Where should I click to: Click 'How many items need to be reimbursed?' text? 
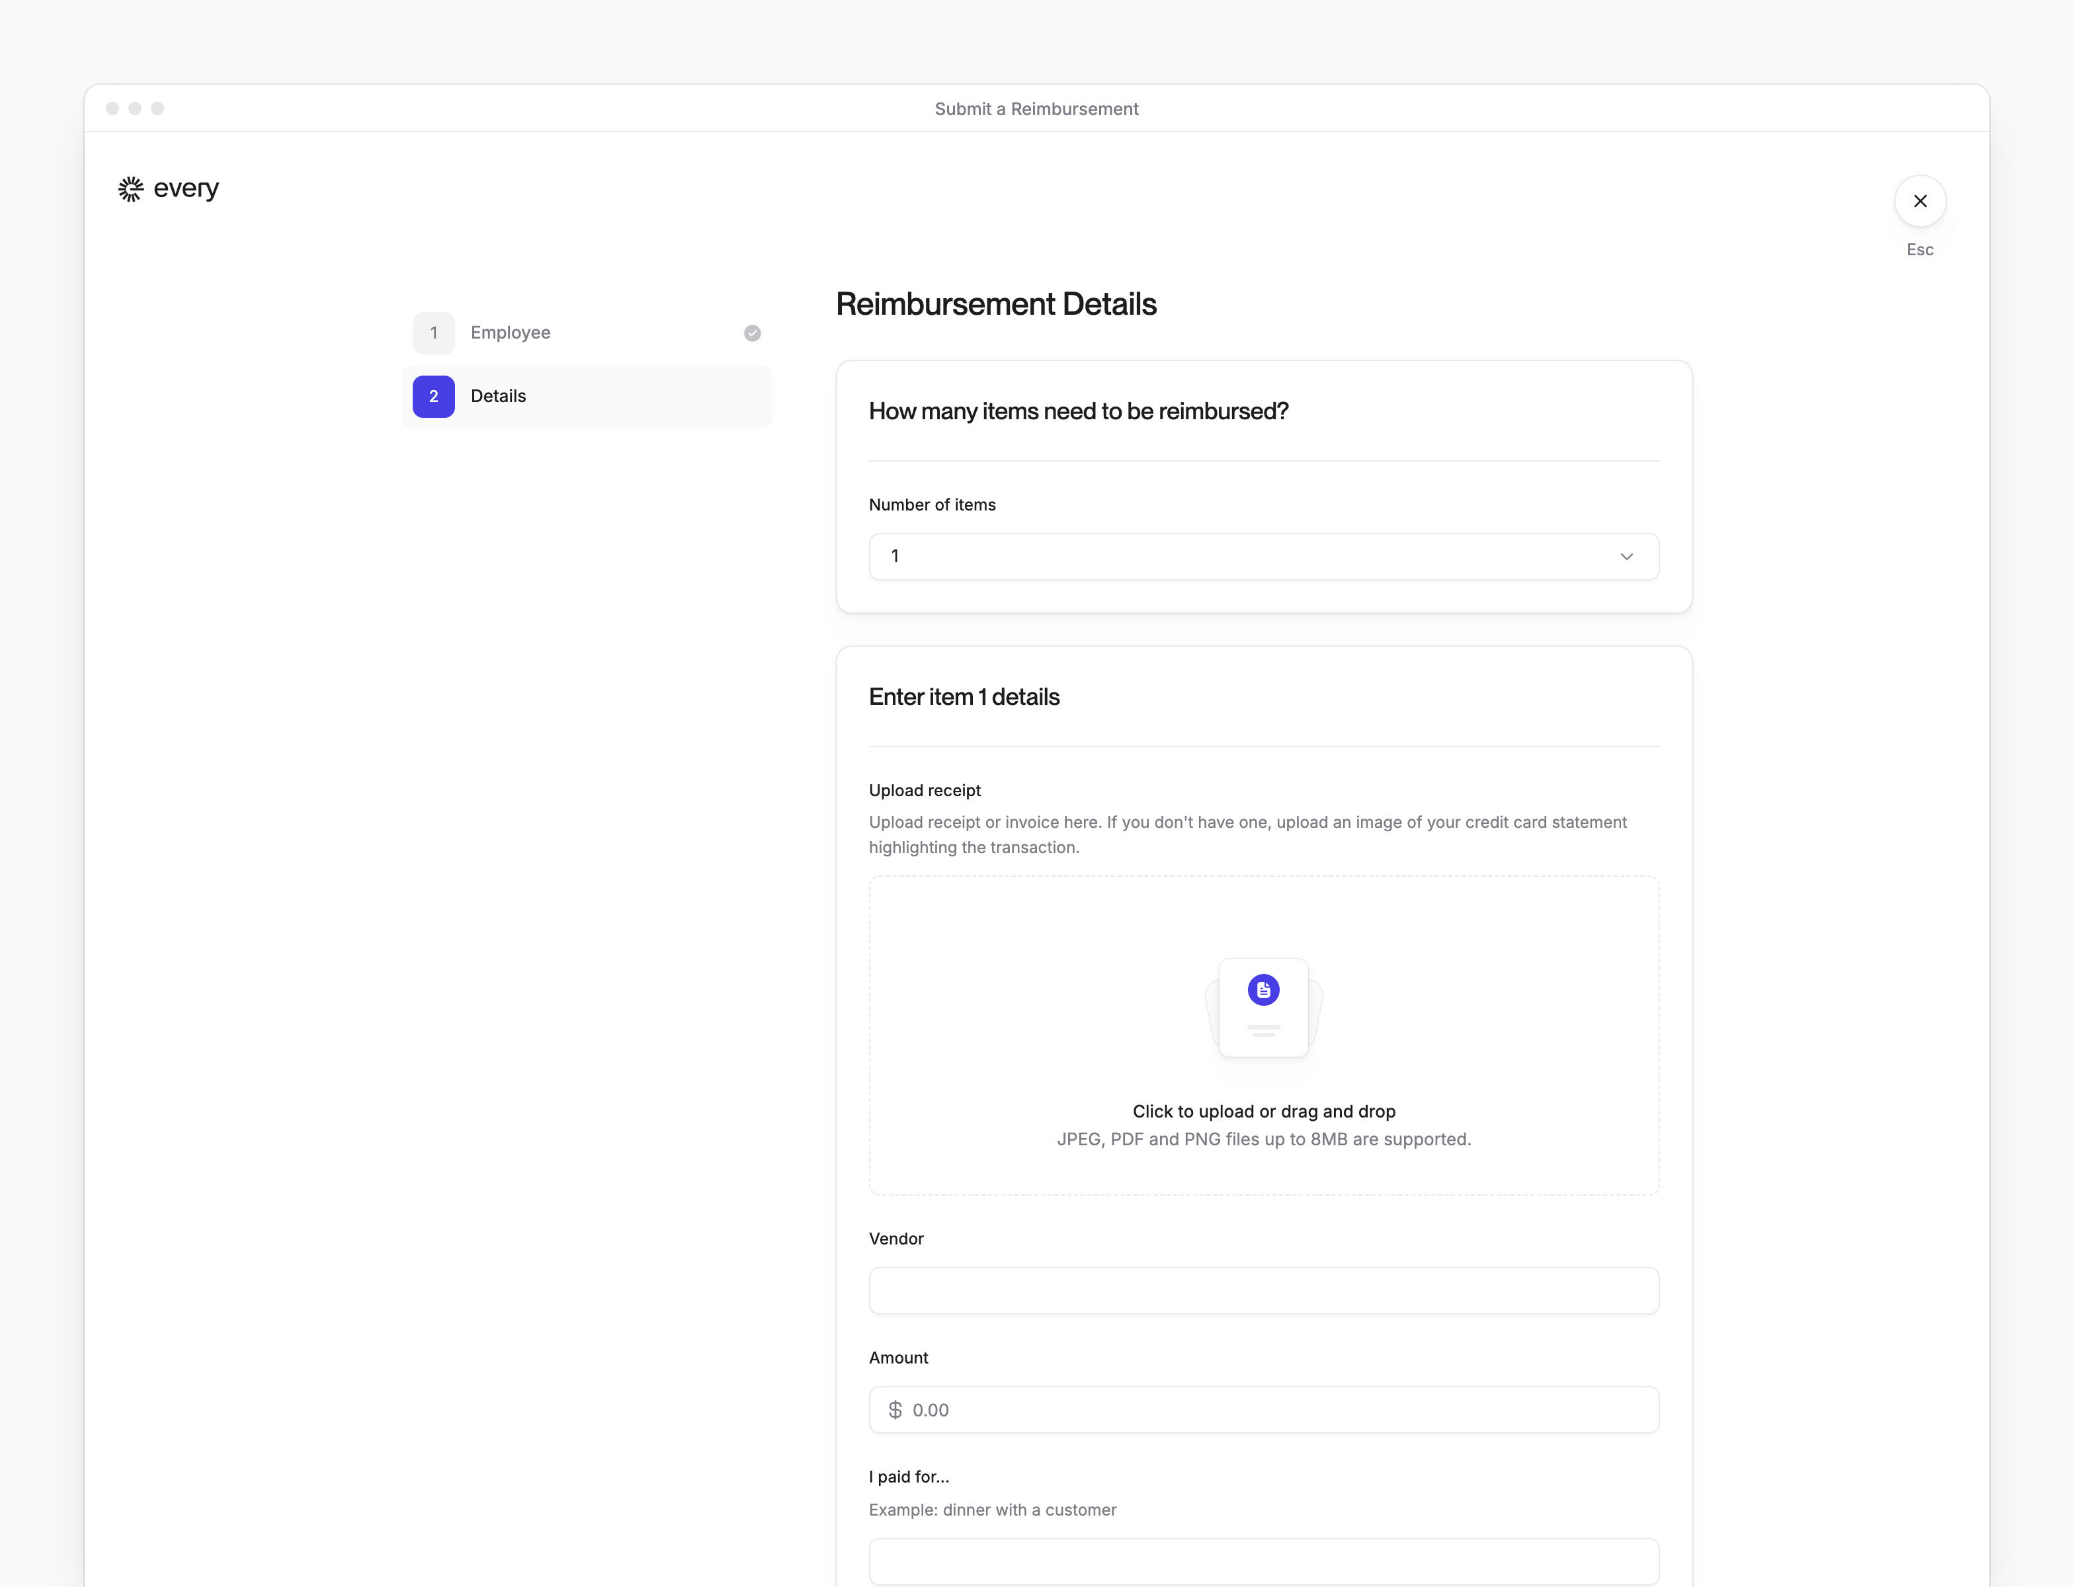pyautogui.click(x=1078, y=412)
